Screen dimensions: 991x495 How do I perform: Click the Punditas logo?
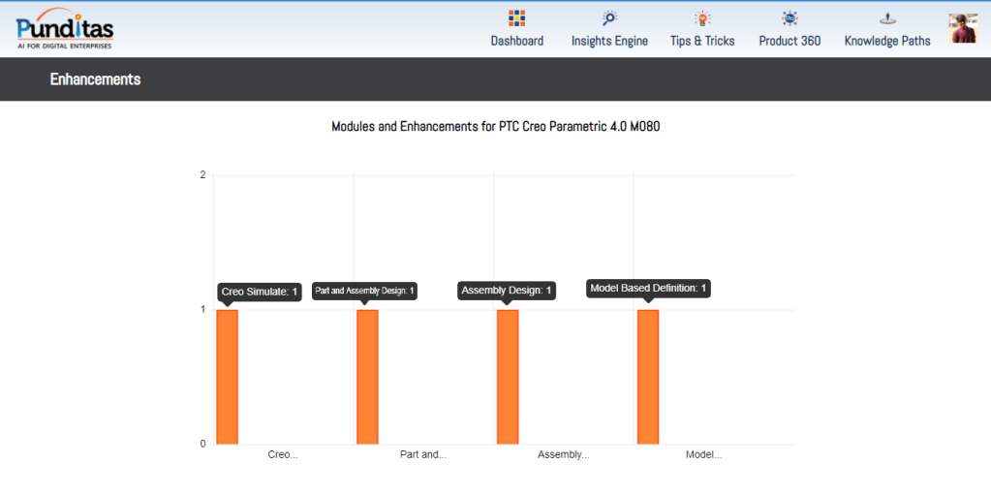pos(65,28)
